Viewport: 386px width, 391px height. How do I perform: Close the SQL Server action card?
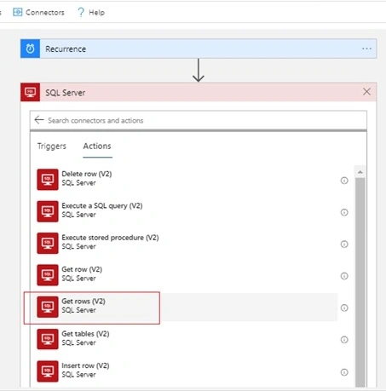(366, 91)
